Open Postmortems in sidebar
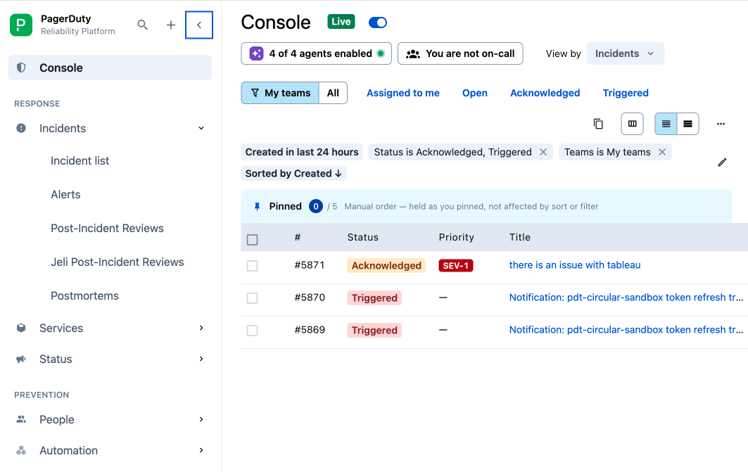The image size is (748, 472). click(x=85, y=296)
